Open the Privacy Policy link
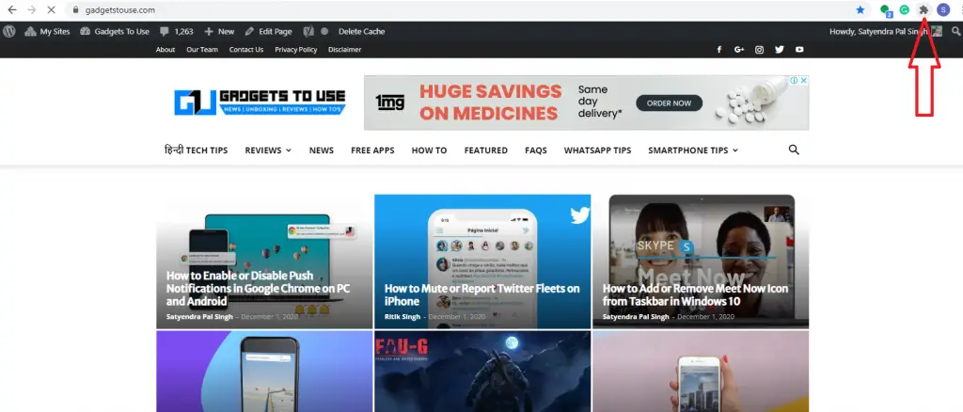963x412 pixels. pos(296,50)
